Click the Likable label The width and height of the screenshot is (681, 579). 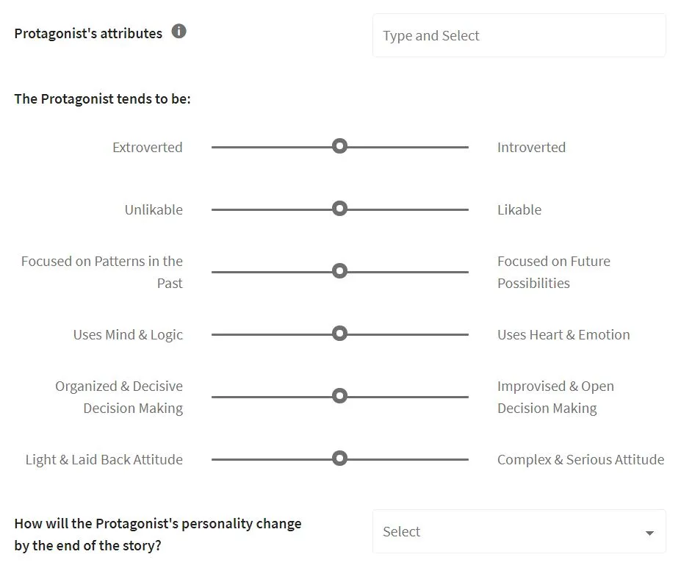[x=519, y=209]
